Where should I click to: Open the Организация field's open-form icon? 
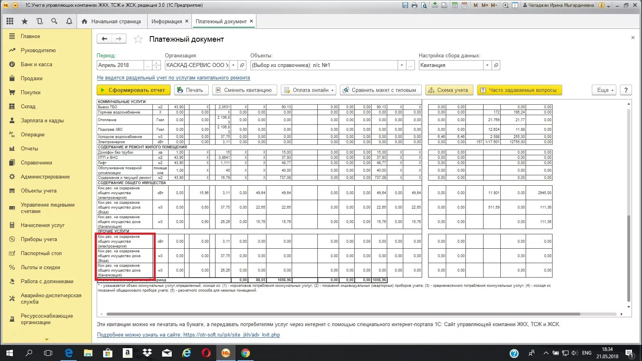click(x=242, y=65)
